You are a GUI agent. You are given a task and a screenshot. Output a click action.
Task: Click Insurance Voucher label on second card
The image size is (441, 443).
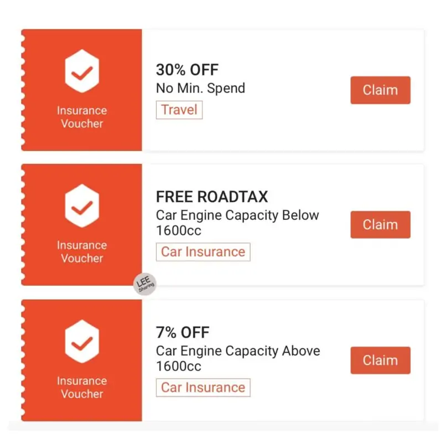pyautogui.click(x=82, y=252)
